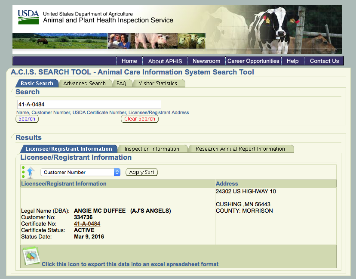Export data via excel spreadsheet icon

pos(31,256)
